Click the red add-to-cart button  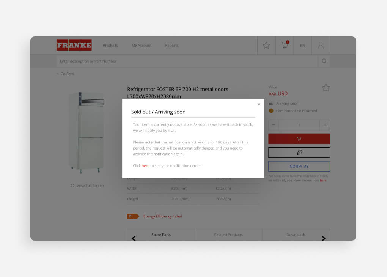(x=299, y=139)
